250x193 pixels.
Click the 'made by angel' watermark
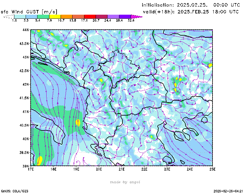tap(125, 182)
